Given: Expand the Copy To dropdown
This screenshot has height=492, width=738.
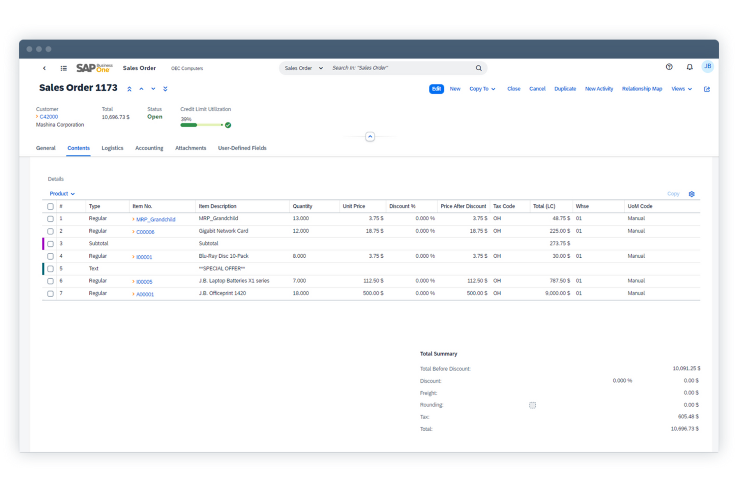Looking at the screenshot, I should click(482, 89).
